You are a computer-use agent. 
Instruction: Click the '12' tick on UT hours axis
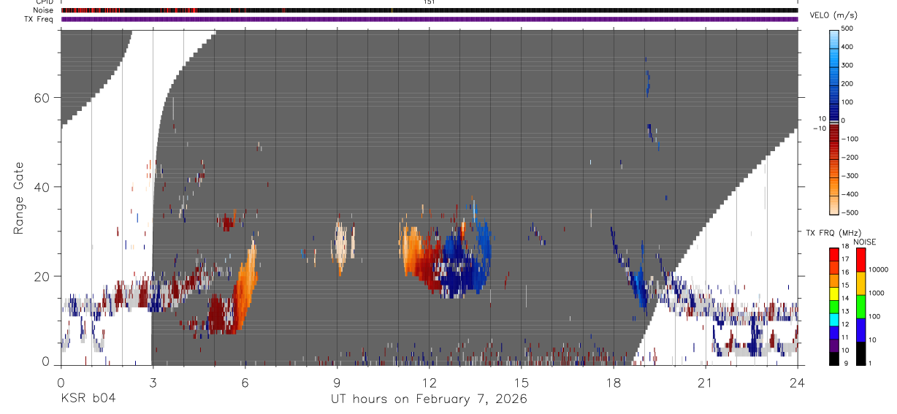pos(430,383)
